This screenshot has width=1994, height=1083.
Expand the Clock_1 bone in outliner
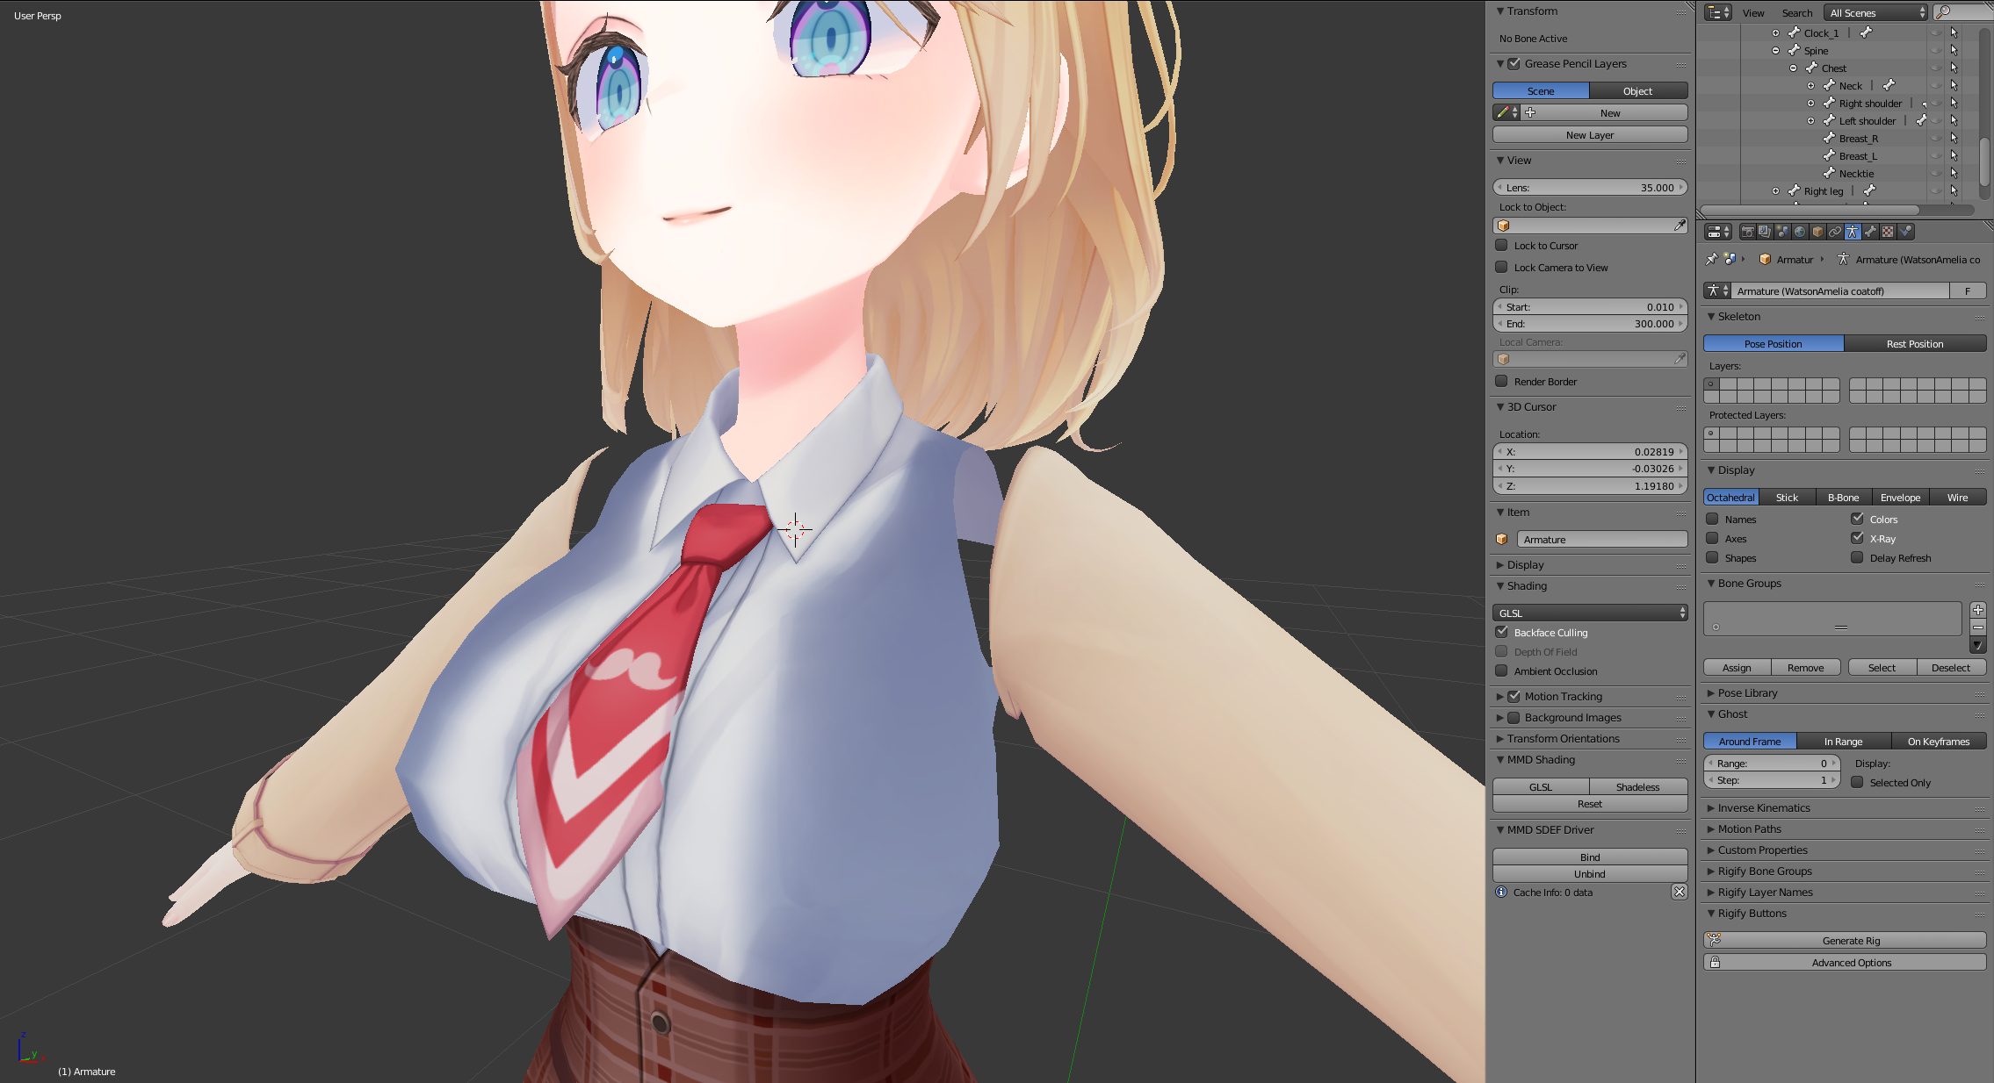click(1775, 32)
